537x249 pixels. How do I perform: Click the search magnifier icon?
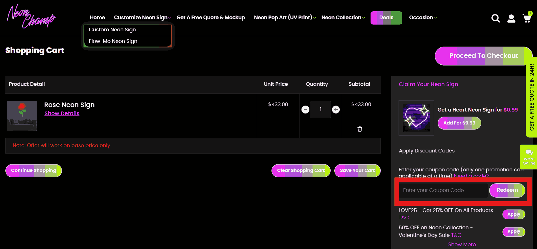[495, 18]
